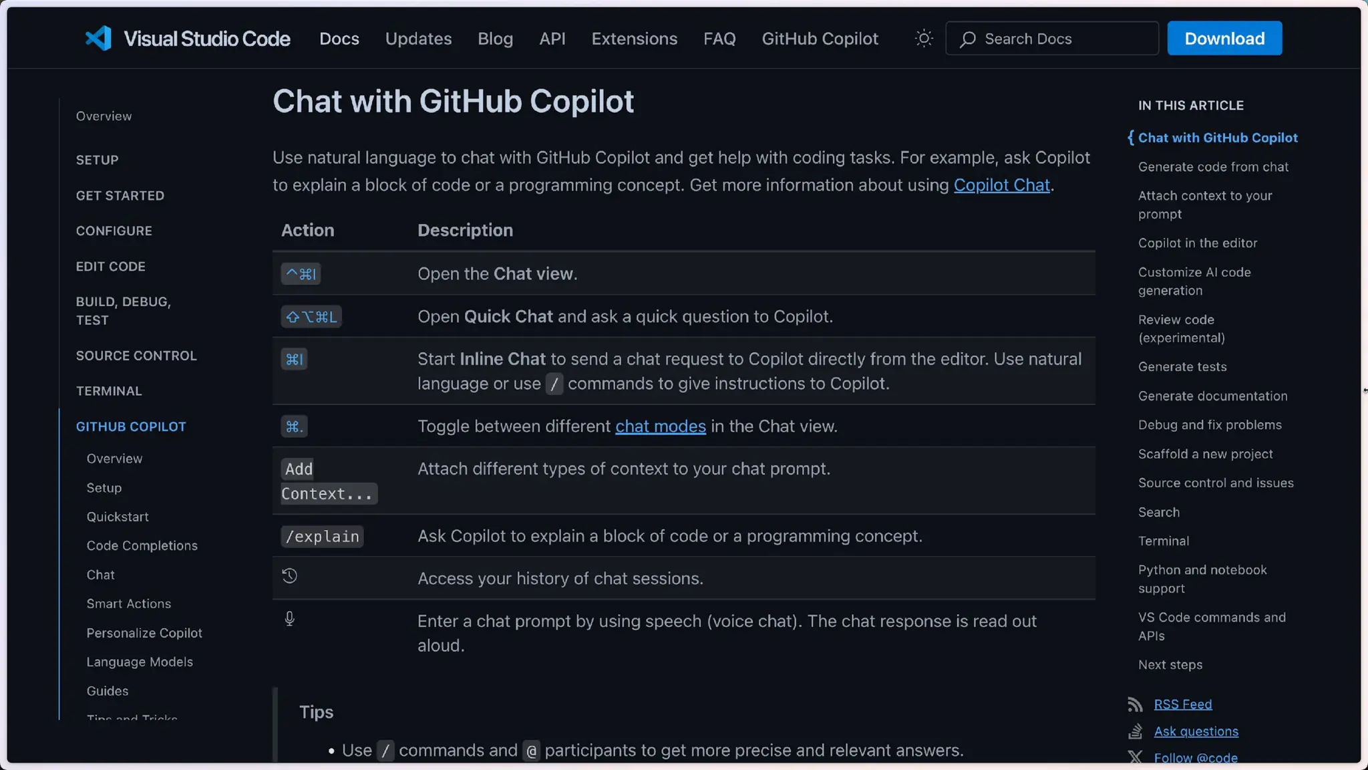
Task: Click into the Search Docs field
Action: [1062, 39]
